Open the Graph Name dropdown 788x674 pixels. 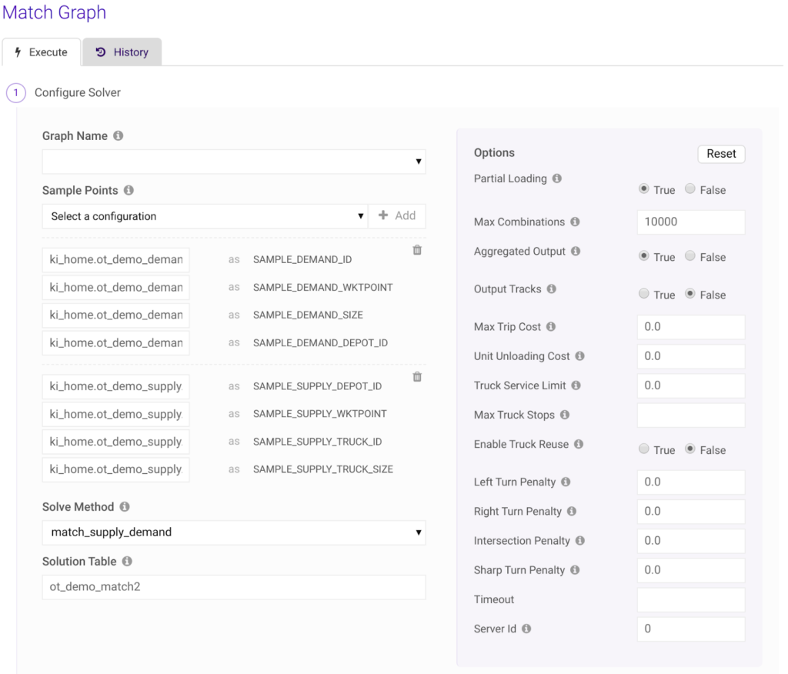pos(234,162)
